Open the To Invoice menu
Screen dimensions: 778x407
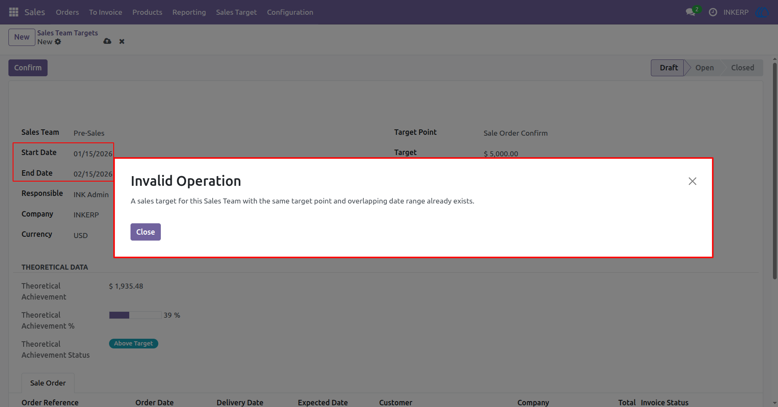tap(106, 12)
